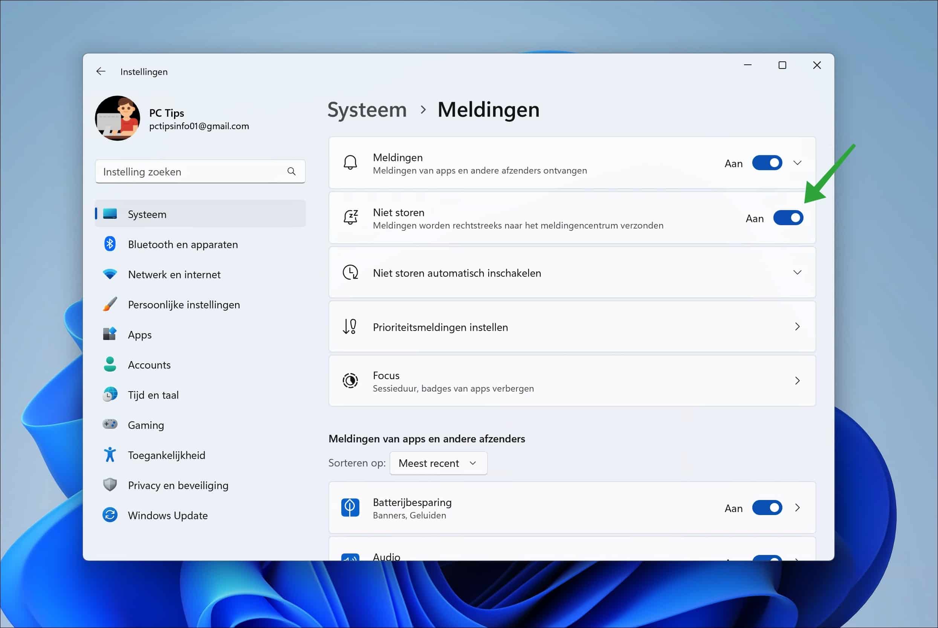Open the Systeem section in the sidebar
The image size is (938, 628).
(x=147, y=214)
